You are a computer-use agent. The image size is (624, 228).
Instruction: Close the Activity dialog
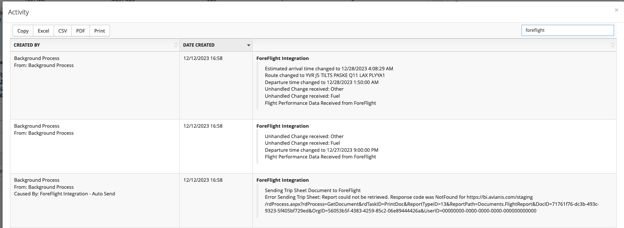(616, 10)
